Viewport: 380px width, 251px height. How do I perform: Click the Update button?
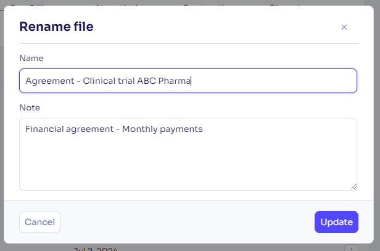(x=336, y=222)
